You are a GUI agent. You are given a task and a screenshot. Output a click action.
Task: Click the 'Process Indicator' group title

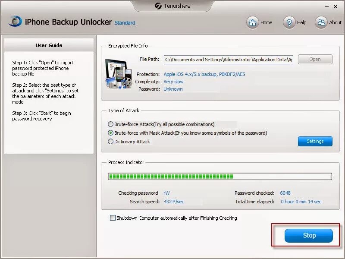126,162
